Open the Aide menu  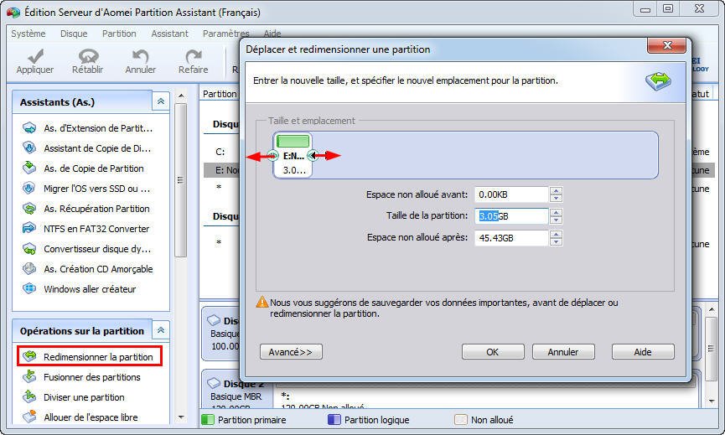(272, 34)
